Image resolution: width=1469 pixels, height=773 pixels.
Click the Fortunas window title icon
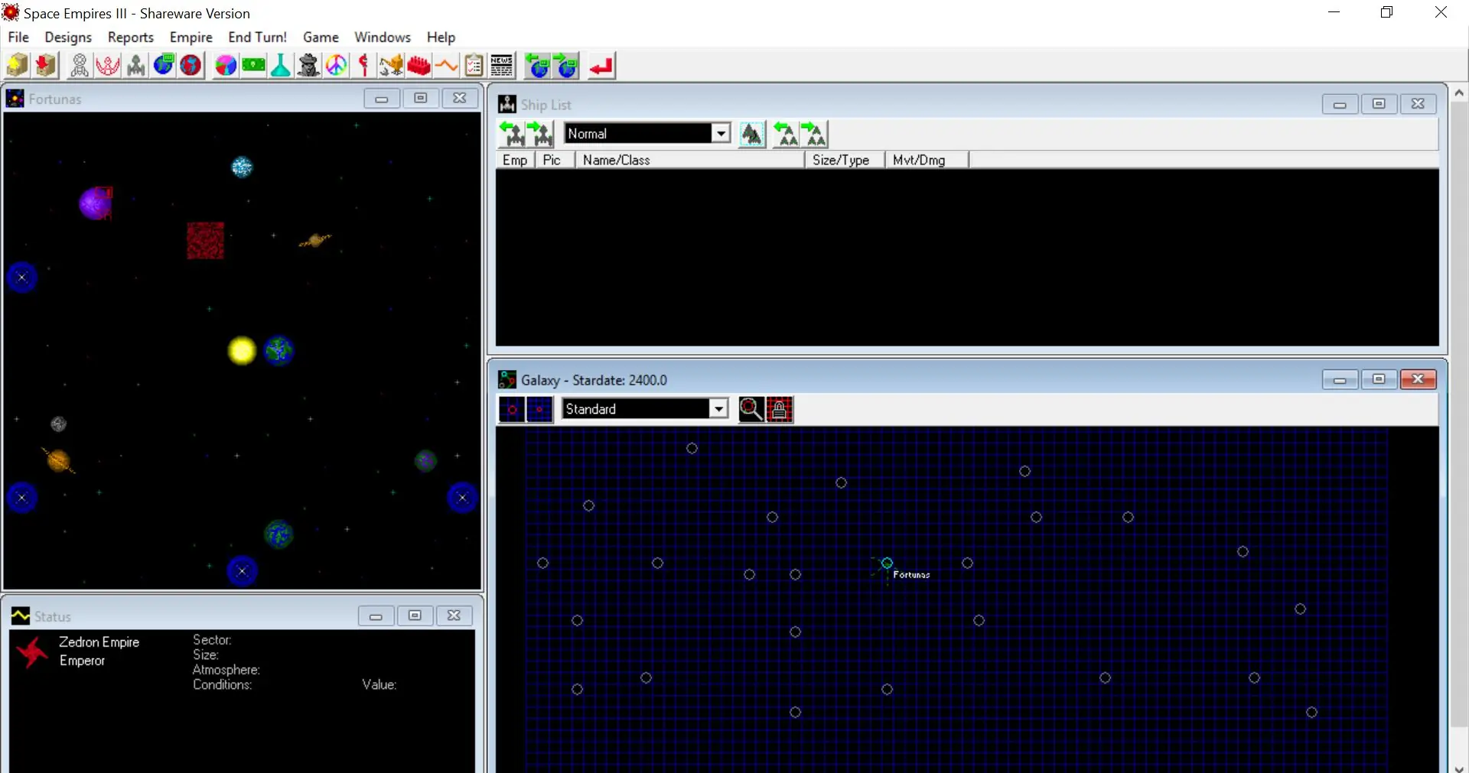coord(15,99)
